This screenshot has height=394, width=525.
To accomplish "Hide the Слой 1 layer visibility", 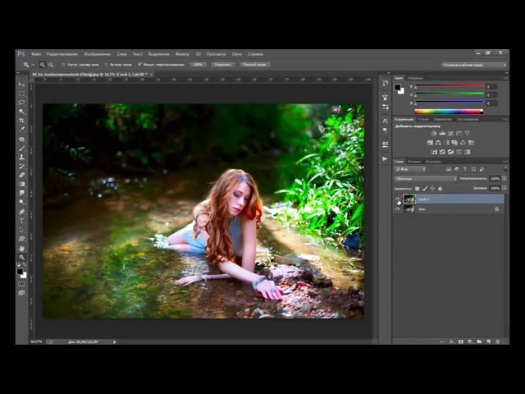I will [398, 199].
